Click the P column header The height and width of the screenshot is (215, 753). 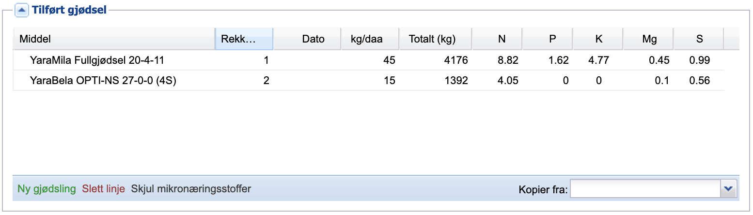(x=548, y=39)
